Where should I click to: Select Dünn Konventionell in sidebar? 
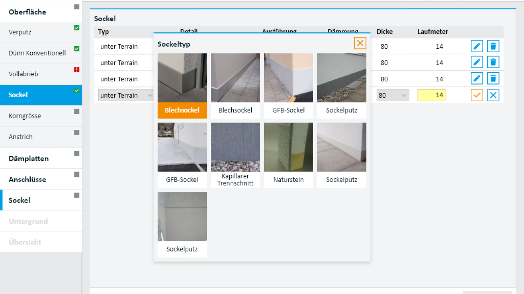pos(37,53)
